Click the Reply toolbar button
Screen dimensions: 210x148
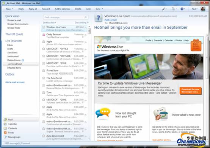click(21, 9)
